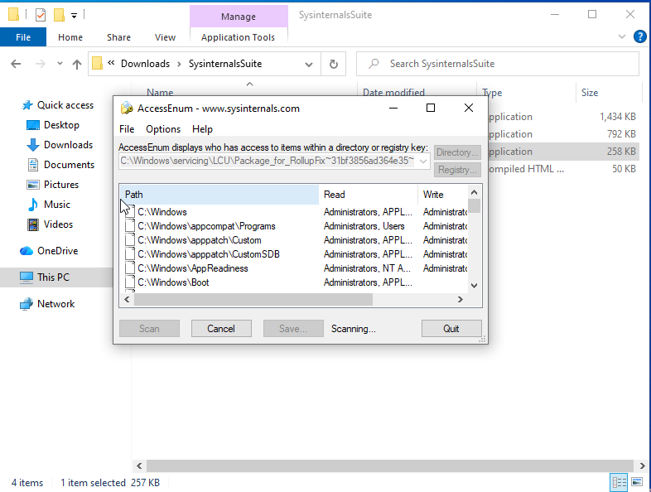This screenshot has height=492, width=651.
Task: Click the Search SysinternalsSuite box
Action: tap(505, 64)
